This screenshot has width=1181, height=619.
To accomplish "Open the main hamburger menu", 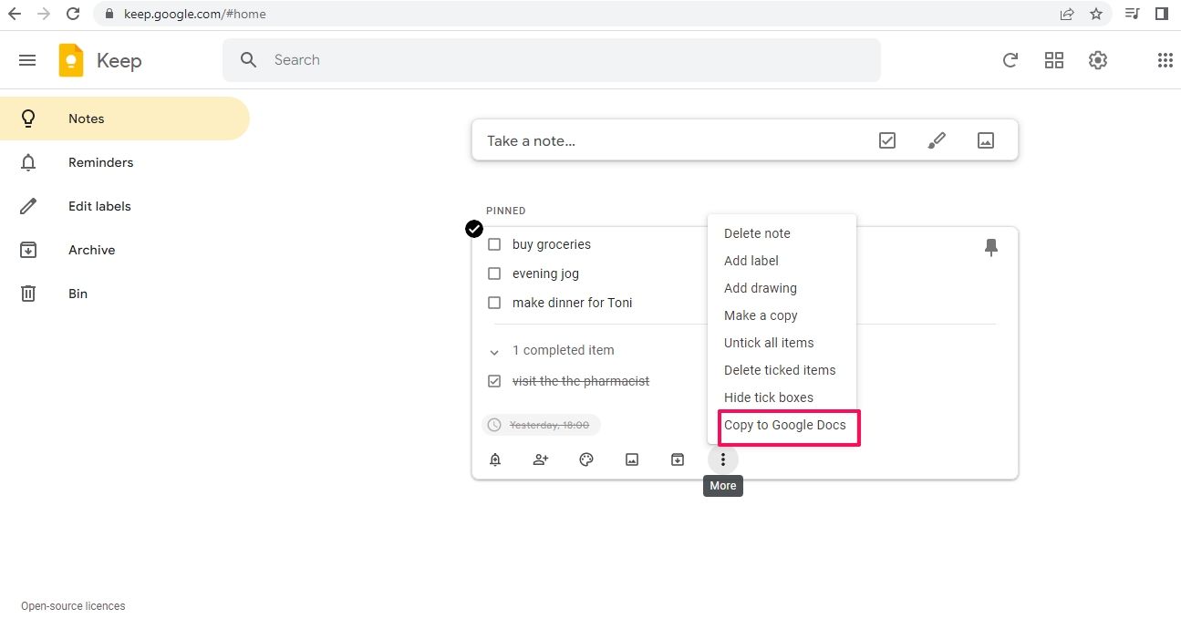I will click(x=27, y=60).
